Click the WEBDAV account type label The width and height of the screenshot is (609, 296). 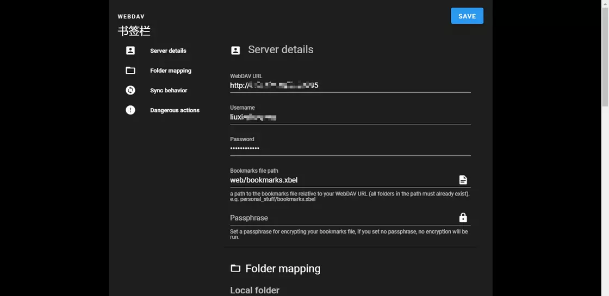pyautogui.click(x=131, y=17)
